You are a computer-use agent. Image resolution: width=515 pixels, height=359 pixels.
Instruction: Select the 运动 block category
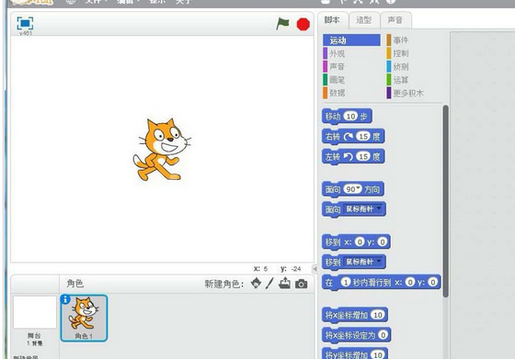point(351,40)
